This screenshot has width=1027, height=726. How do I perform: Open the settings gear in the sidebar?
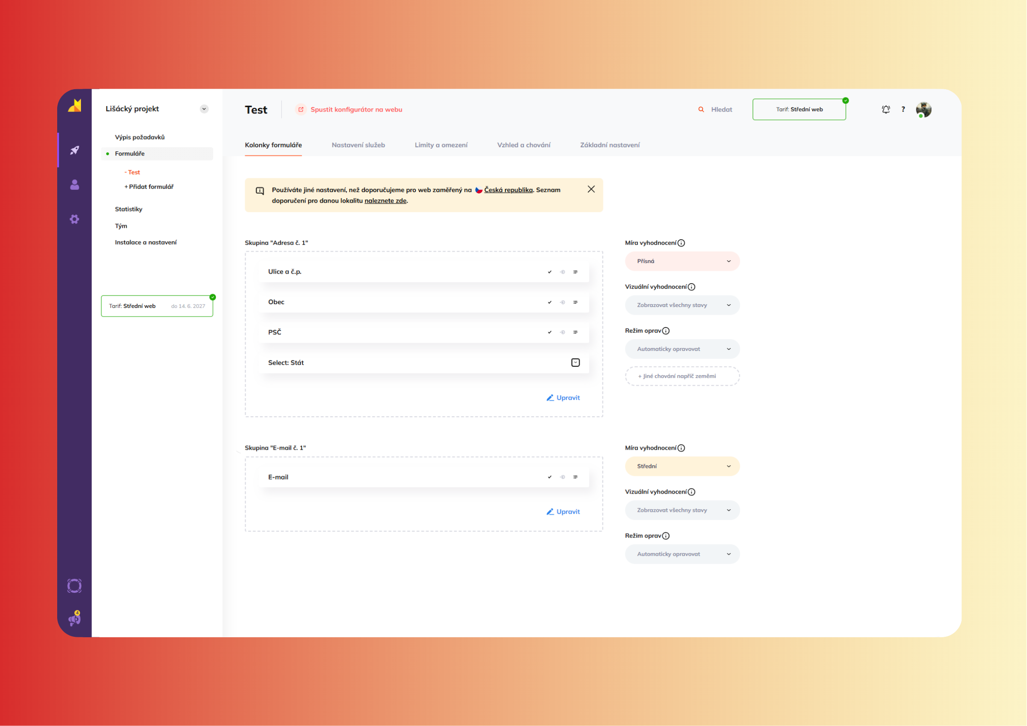click(75, 219)
